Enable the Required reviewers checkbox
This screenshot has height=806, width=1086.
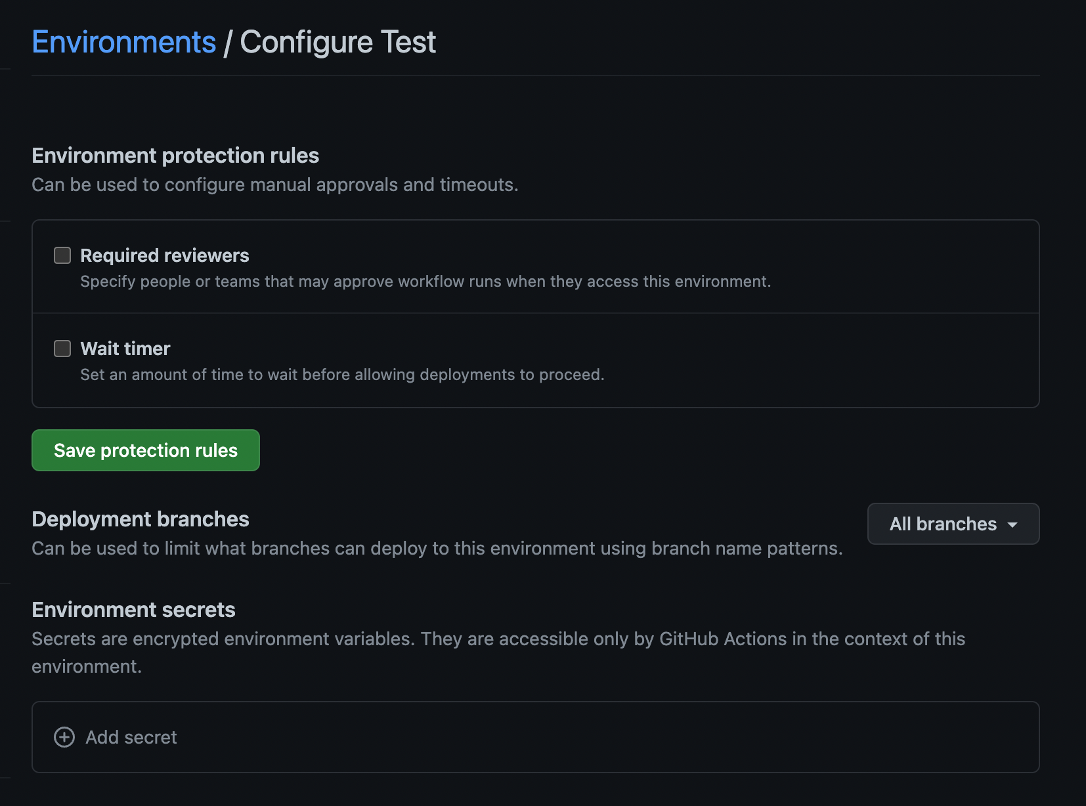click(62, 255)
